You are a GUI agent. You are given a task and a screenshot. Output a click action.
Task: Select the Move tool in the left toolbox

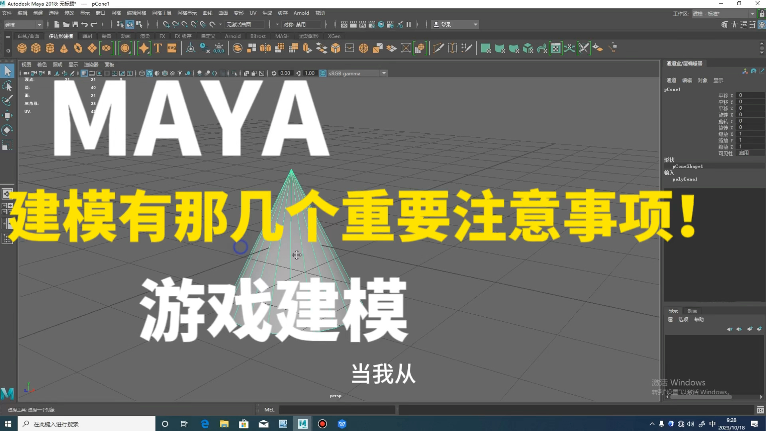(x=7, y=115)
